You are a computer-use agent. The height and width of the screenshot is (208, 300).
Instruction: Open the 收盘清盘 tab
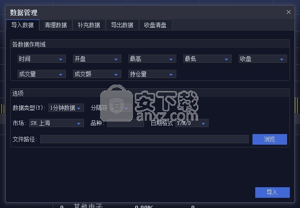pyautogui.click(x=155, y=25)
